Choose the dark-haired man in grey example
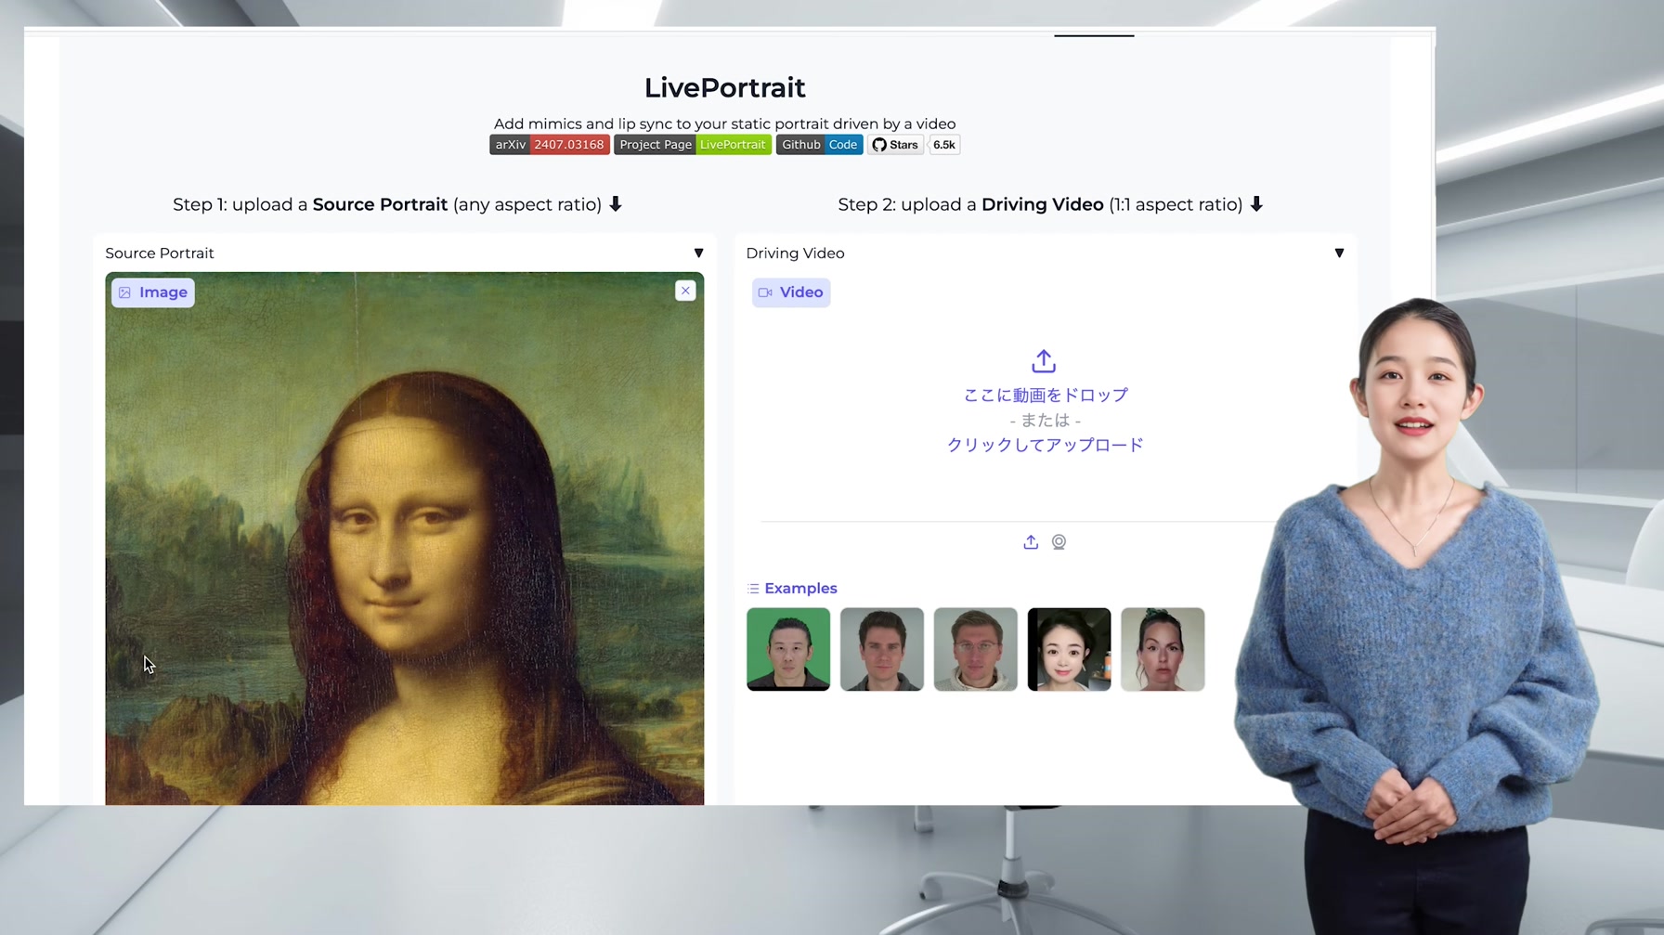This screenshot has width=1664, height=935. click(882, 649)
